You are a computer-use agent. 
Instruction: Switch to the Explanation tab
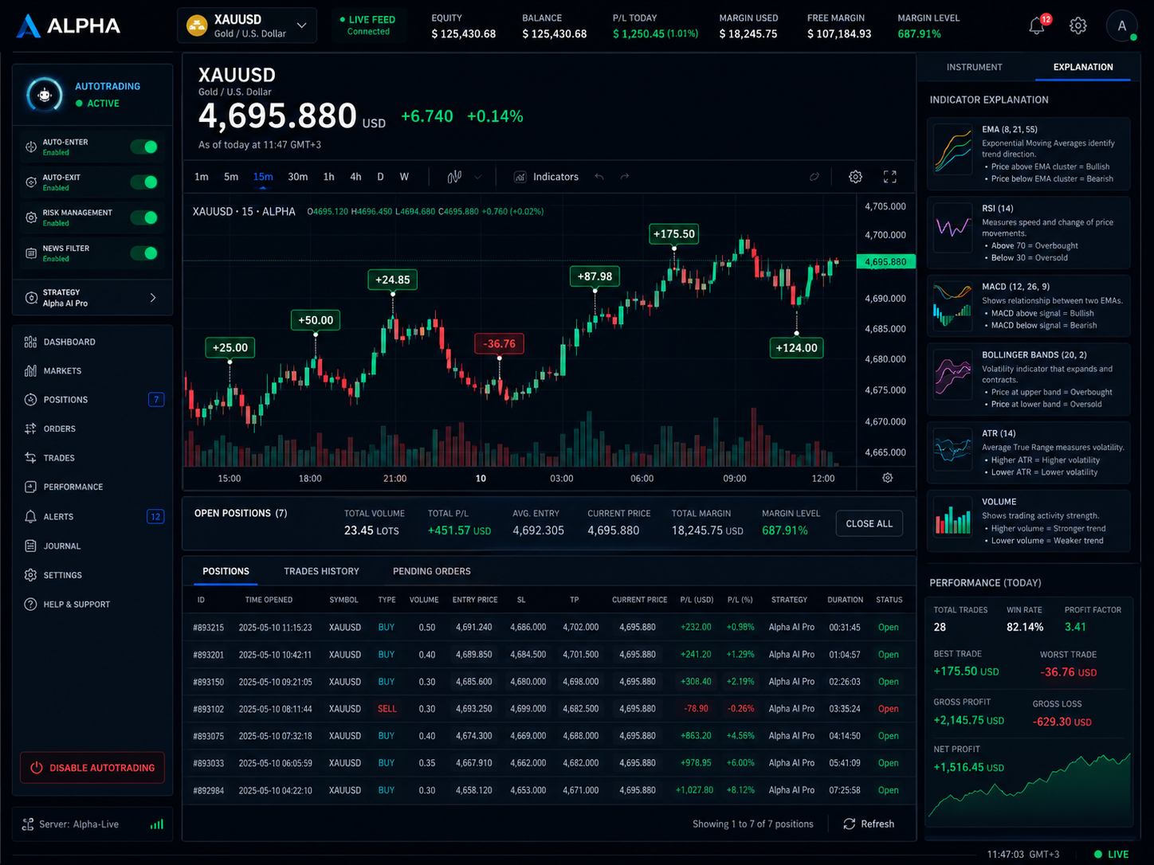pos(1083,67)
